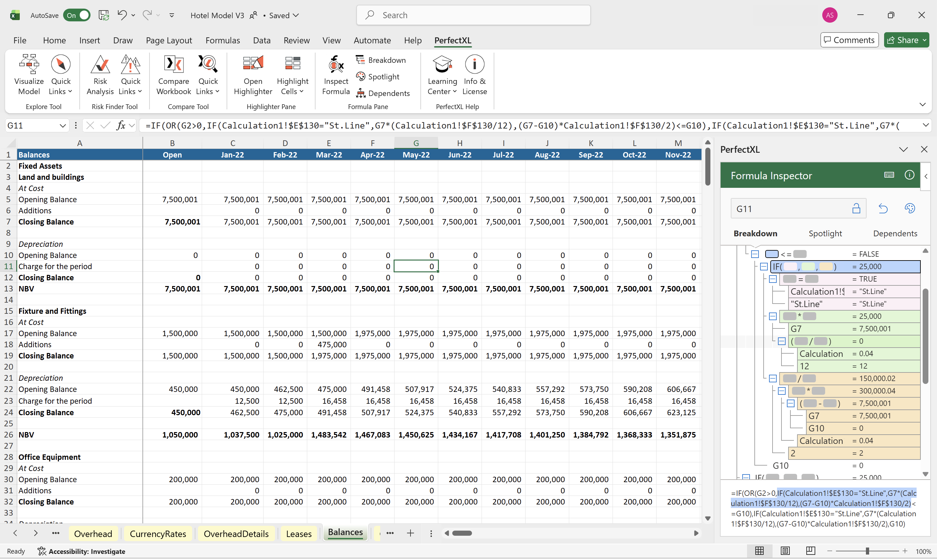Open the Formulas ribbon tab
The height and width of the screenshot is (559, 937).
coord(222,40)
